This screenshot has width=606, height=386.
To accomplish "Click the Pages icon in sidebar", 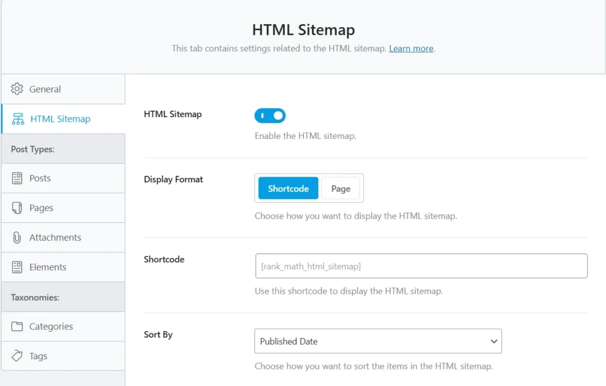I will (17, 208).
